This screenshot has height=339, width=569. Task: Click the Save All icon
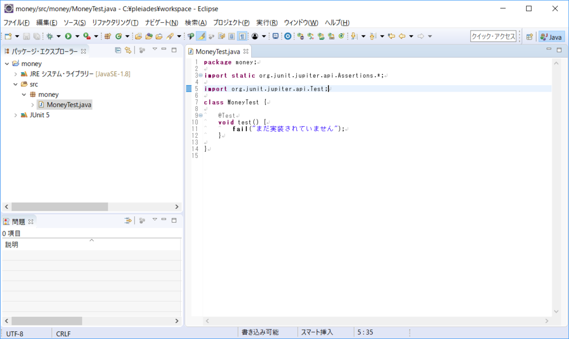[37, 36]
